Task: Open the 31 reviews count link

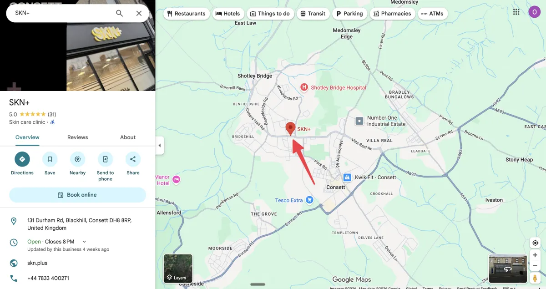Action: 52,114
